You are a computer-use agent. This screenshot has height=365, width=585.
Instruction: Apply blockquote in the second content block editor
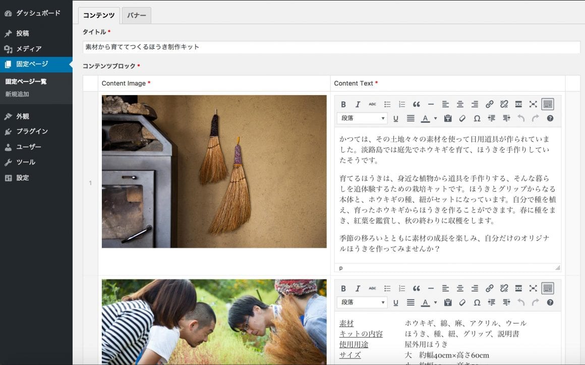pyautogui.click(x=417, y=288)
